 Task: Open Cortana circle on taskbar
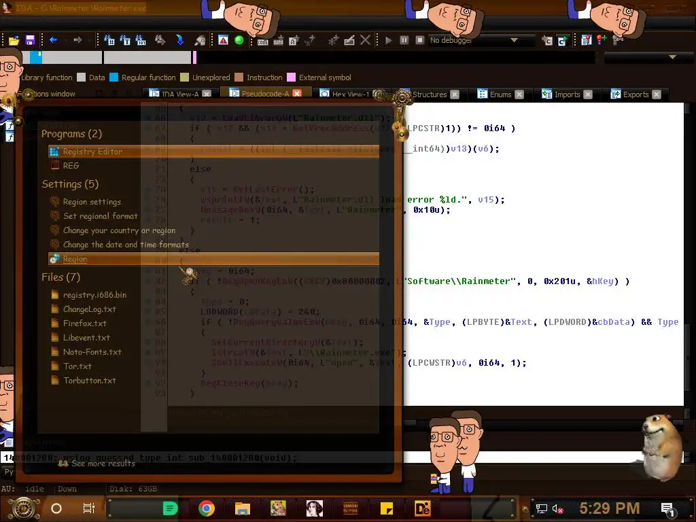(56, 508)
